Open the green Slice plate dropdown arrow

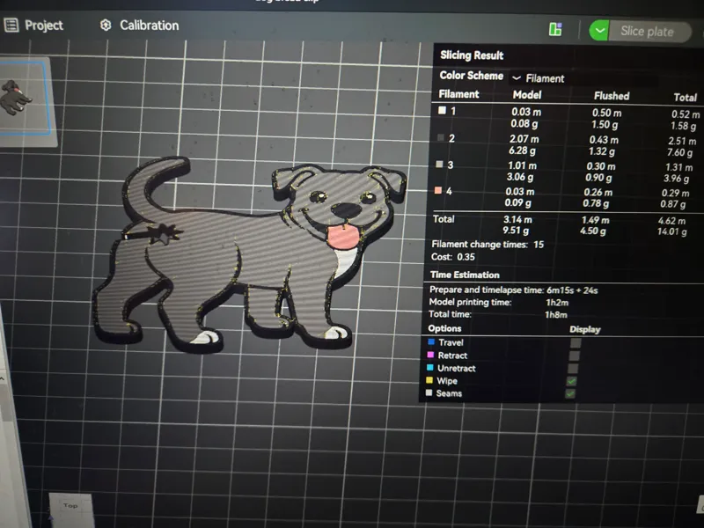(x=599, y=31)
